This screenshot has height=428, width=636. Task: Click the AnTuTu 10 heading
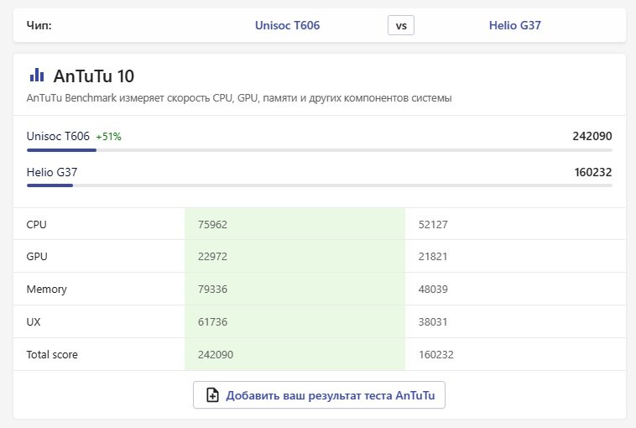pyautogui.click(x=93, y=76)
